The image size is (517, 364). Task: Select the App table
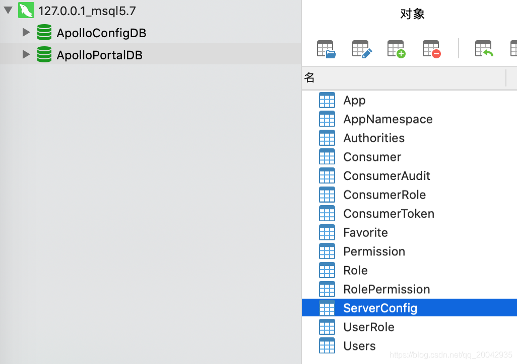[354, 101]
